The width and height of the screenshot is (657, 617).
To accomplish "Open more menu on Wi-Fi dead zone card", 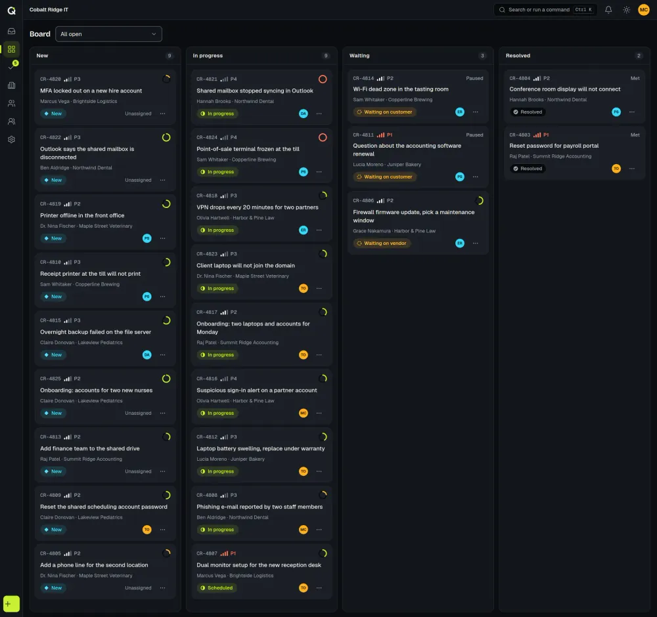I will tap(475, 112).
